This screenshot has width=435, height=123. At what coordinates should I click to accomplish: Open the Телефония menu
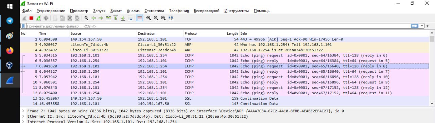(179, 11)
